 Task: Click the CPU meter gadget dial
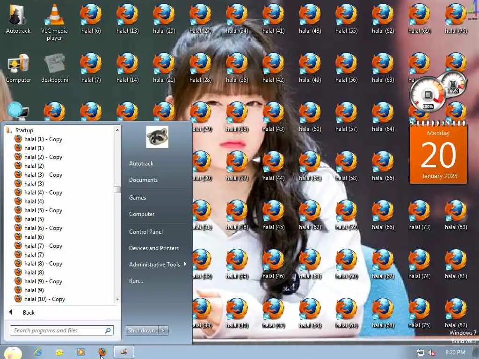pyautogui.click(x=428, y=94)
